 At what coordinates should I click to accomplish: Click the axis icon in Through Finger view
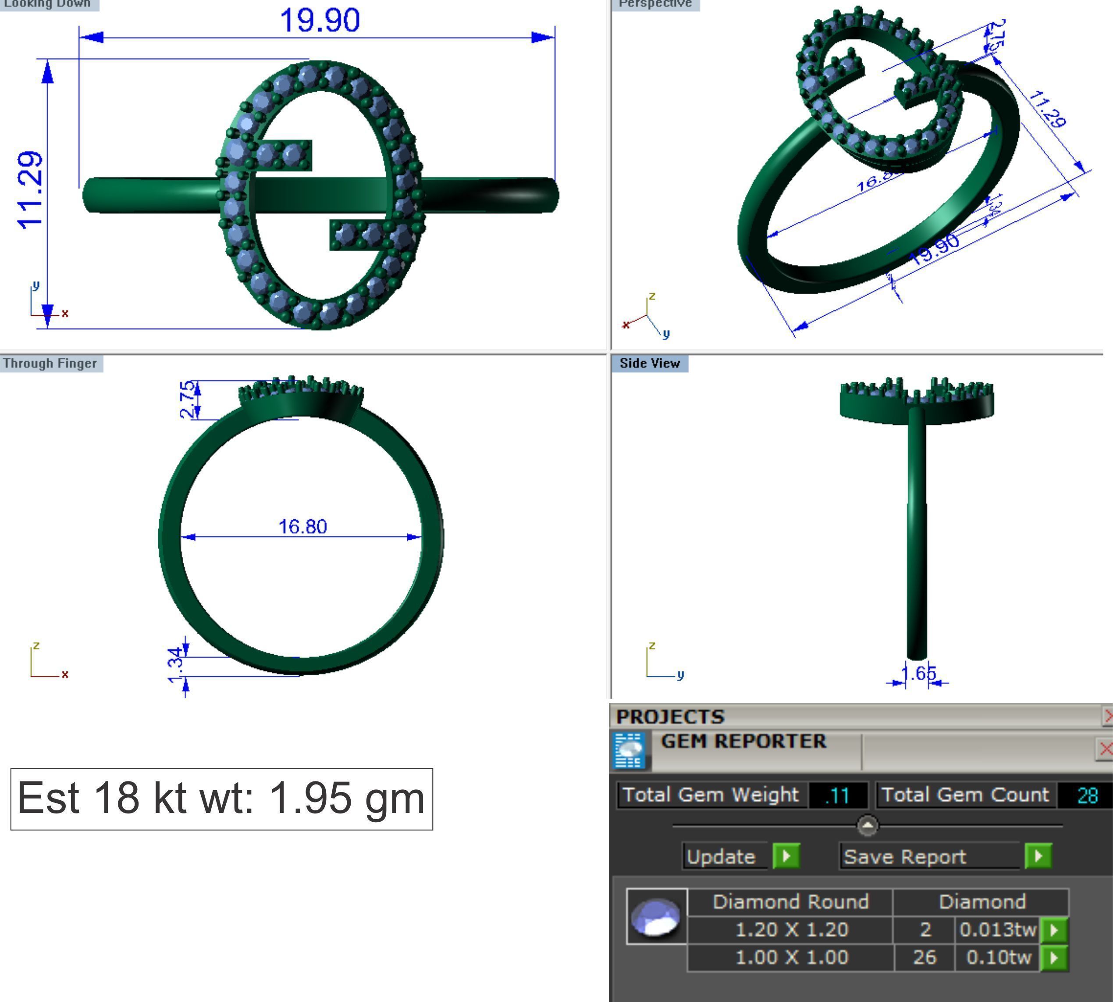click(x=49, y=660)
